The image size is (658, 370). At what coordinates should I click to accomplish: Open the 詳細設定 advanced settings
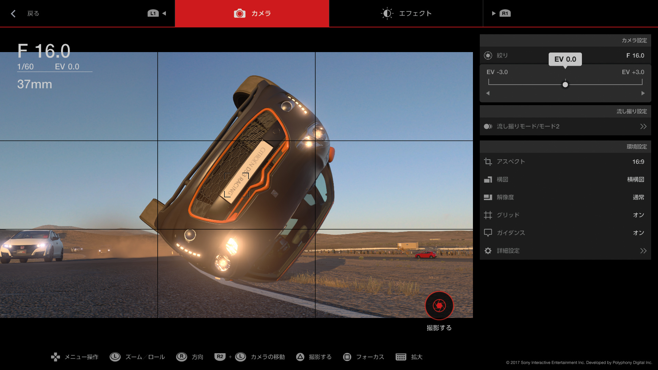(565, 251)
